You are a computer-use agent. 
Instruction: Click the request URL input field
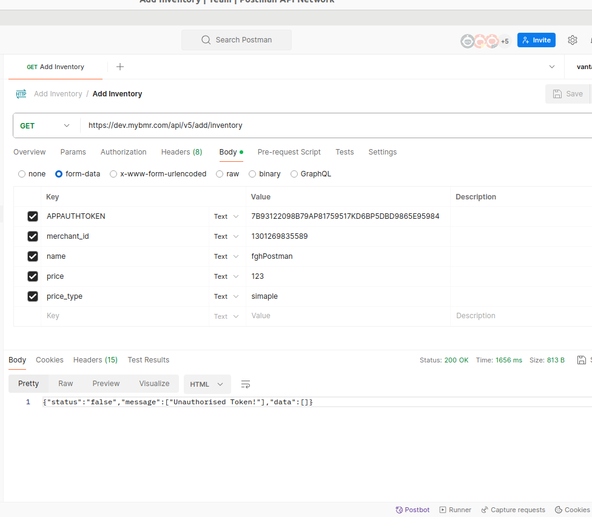click(x=334, y=126)
